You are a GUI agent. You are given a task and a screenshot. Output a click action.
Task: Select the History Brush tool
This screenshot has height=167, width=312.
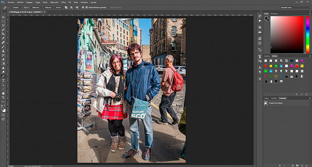tap(3, 55)
